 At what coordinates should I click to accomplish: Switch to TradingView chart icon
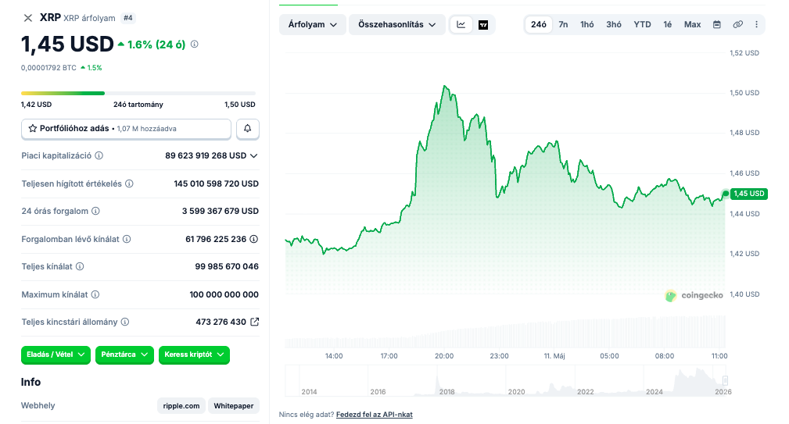coord(483,25)
